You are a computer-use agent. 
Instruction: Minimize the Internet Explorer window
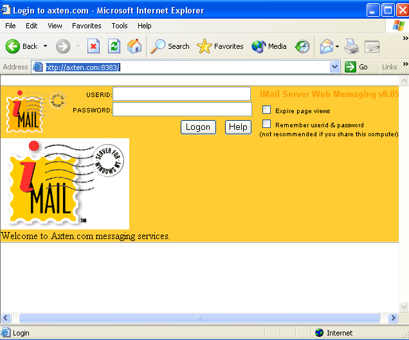click(373, 10)
